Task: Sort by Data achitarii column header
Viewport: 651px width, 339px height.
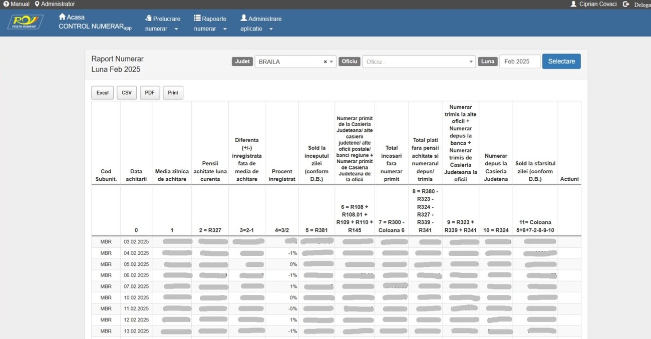Action: click(136, 175)
